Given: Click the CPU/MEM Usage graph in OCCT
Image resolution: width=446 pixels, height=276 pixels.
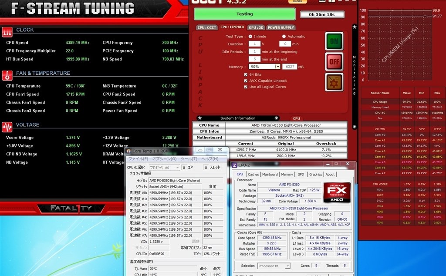Looking at the screenshot, I should (x=400, y=45).
